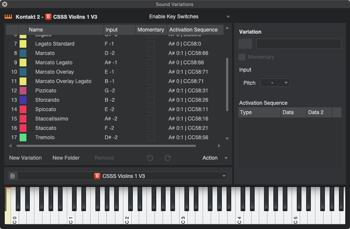Click the Staccatissimo variation name
350x229 pixels.
pyautogui.click(x=52, y=119)
